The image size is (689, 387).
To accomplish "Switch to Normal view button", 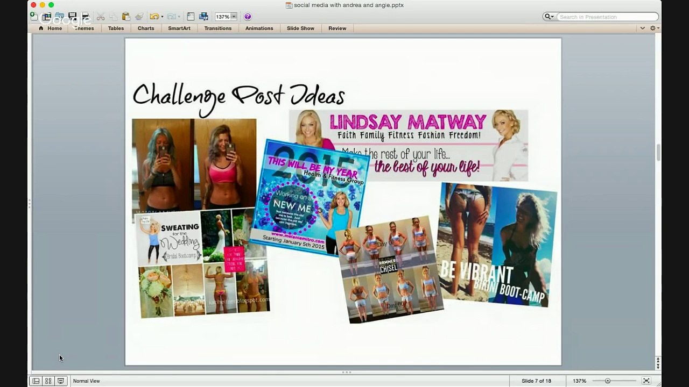I will pyautogui.click(x=36, y=381).
